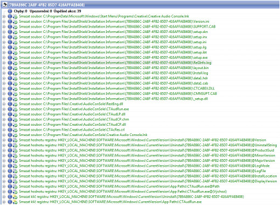Select registry row text ending in @MajorVersion
This screenshot has height=205, width=280.
[x=147, y=161]
